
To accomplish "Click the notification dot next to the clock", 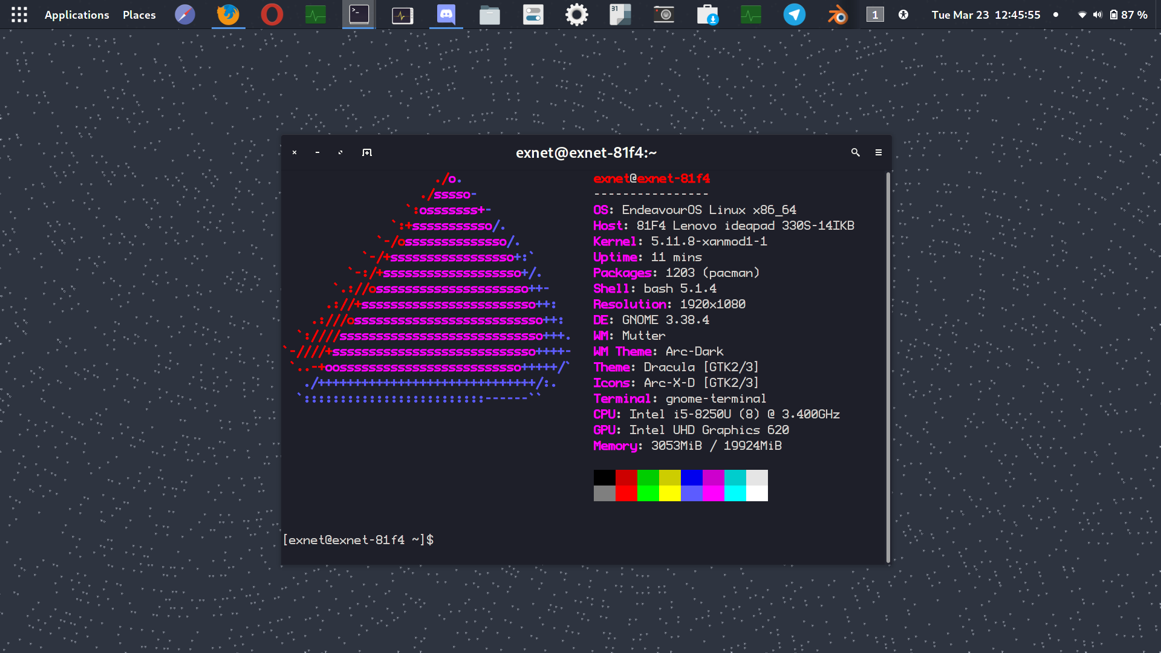I will pyautogui.click(x=1056, y=15).
